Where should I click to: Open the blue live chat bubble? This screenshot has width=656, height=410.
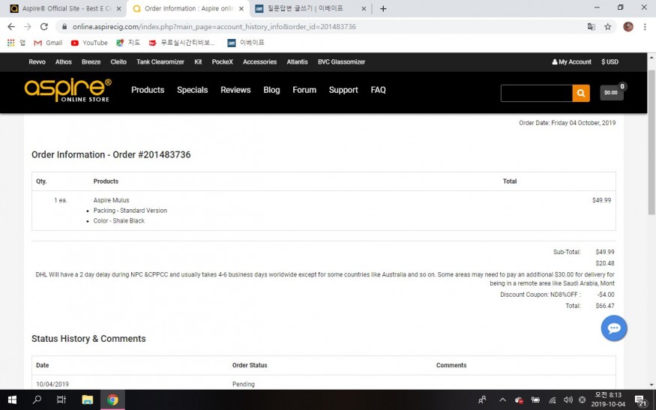(614, 328)
